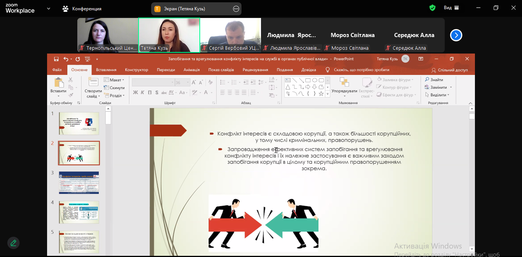Click the green shield encryption icon
Viewport: 522px width, 257px height.
pos(432,8)
